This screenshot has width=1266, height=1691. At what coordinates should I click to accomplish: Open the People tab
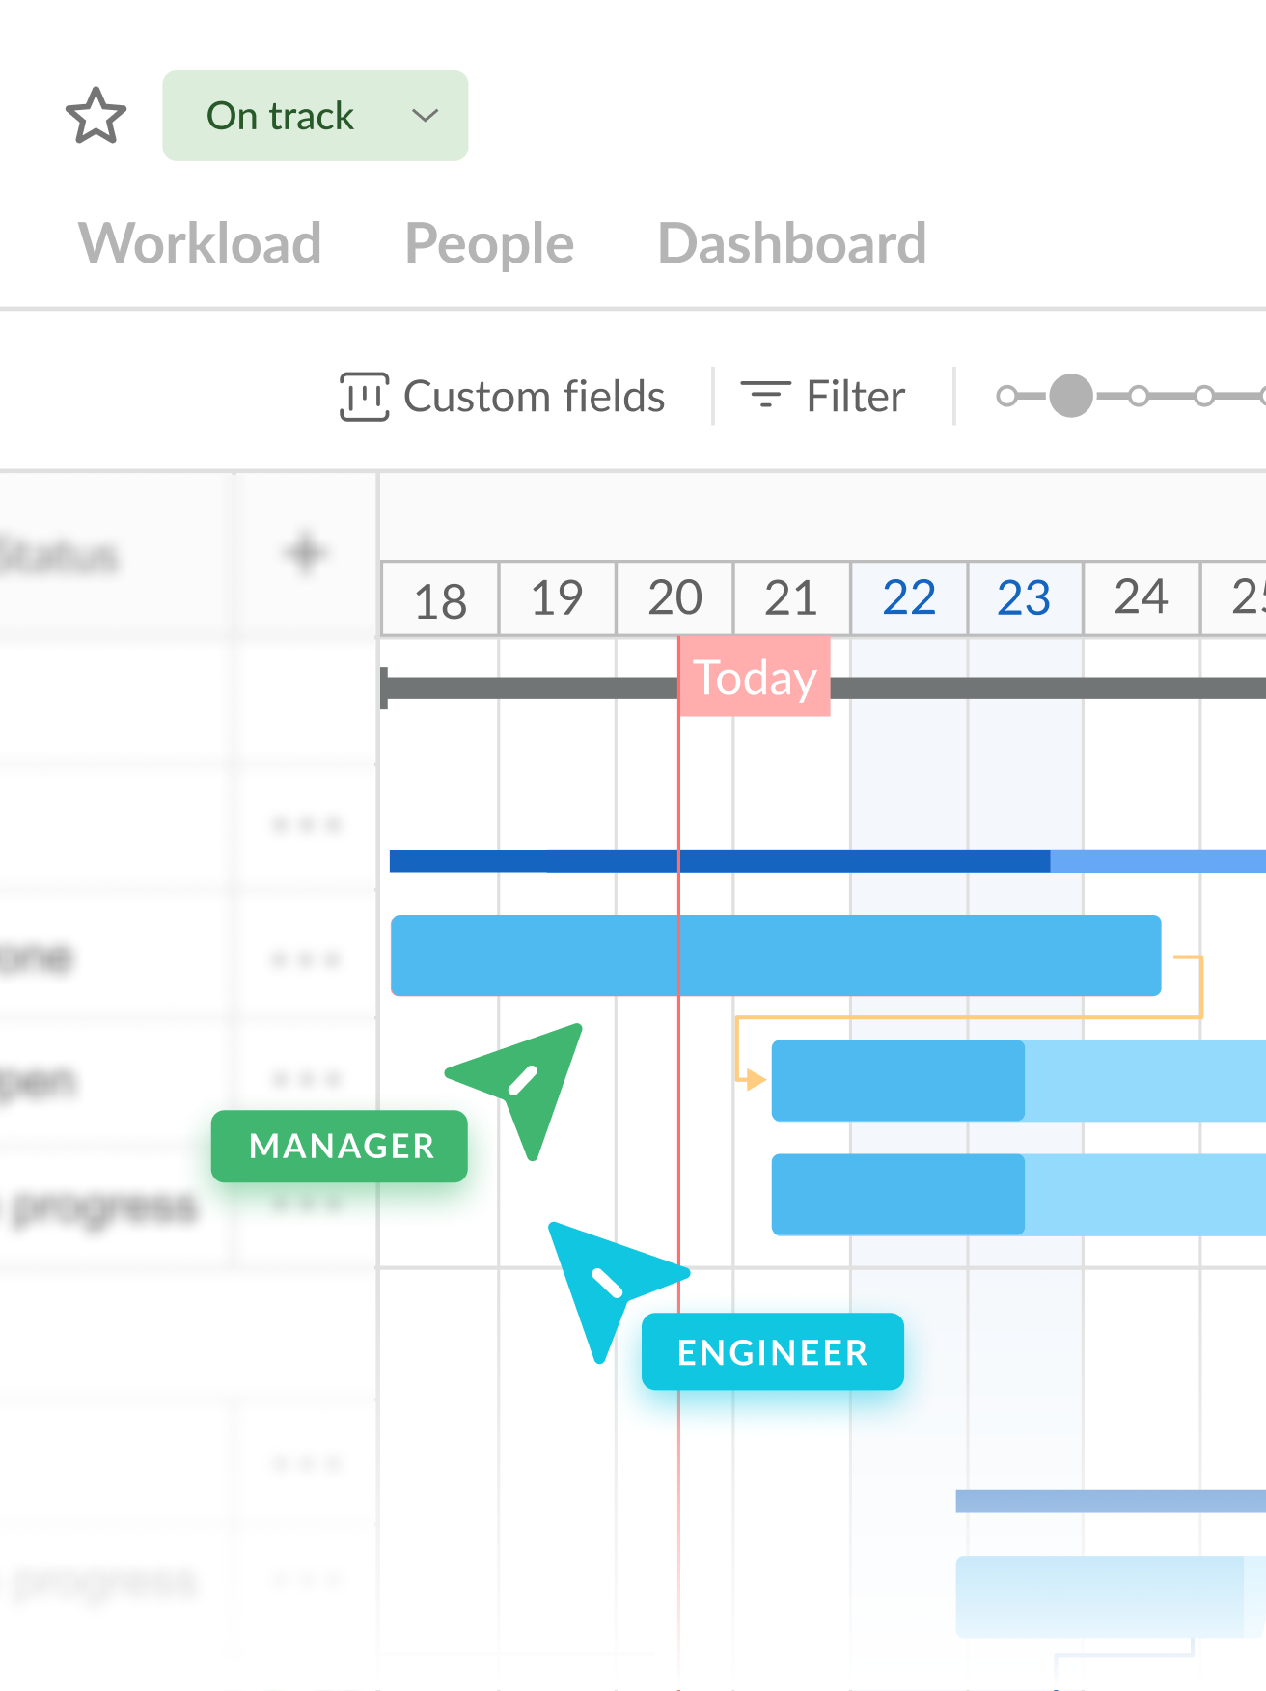(x=489, y=243)
